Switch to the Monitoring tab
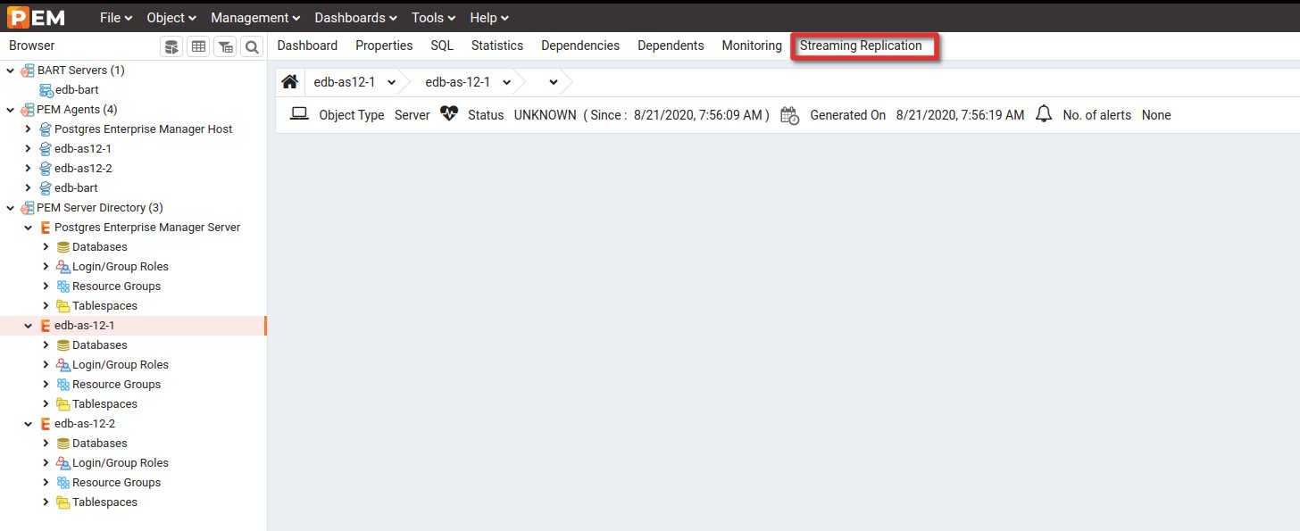Viewport: 1300px width, 531px height. (752, 46)
